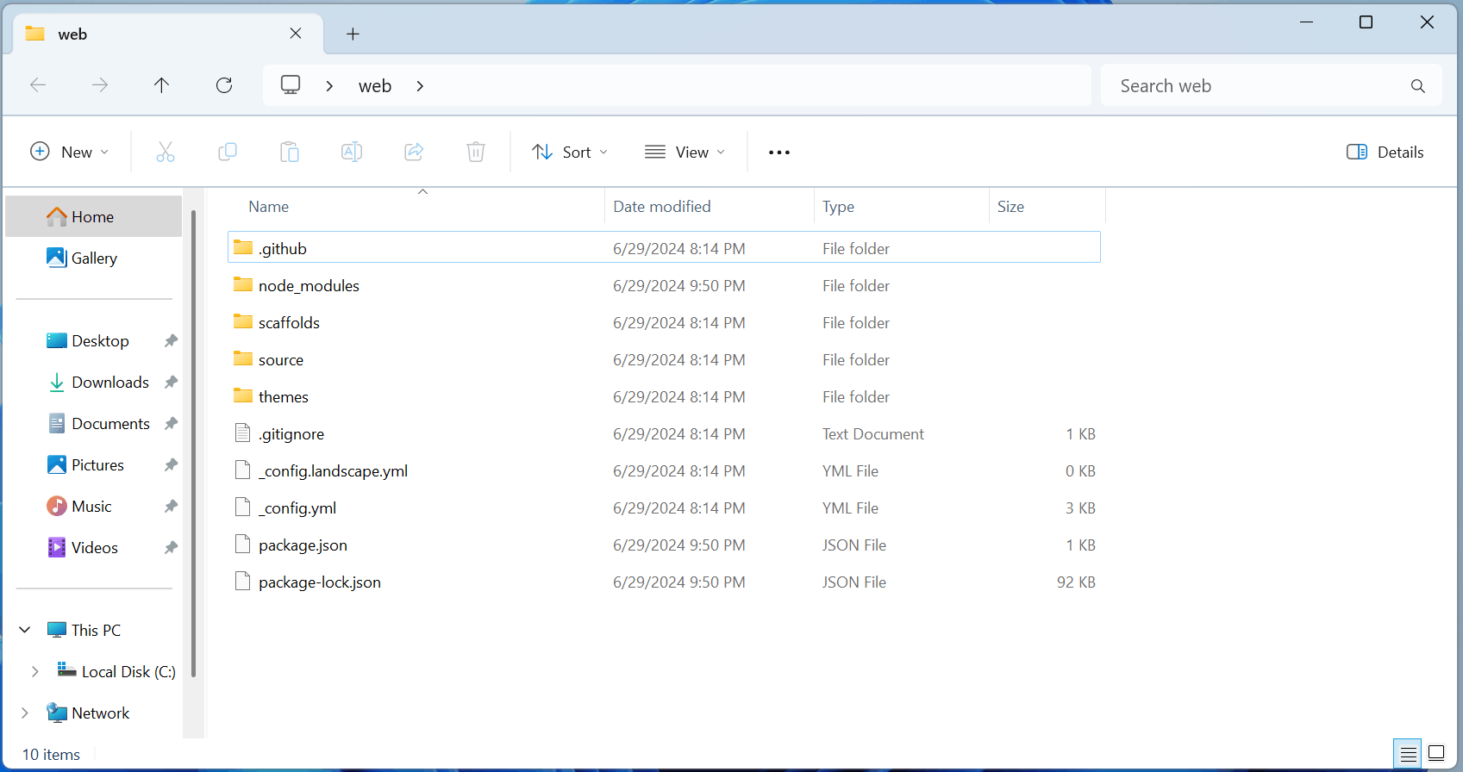Image resolution: width=1463 pixels, height=772 pixels.
Task: Switch to details list view icon in status bar
Action: tap(1408, 754)
